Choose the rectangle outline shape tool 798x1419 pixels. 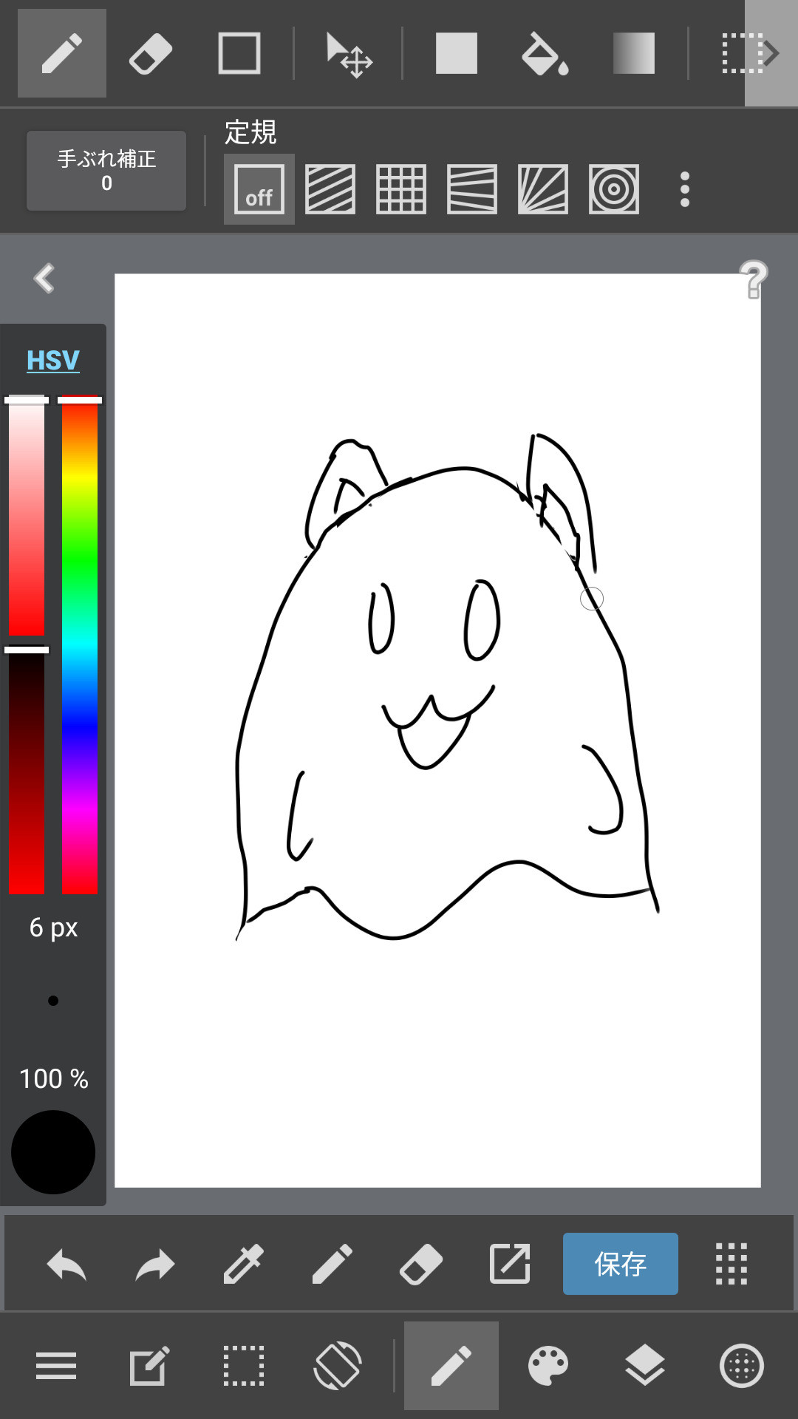(239, 53)
